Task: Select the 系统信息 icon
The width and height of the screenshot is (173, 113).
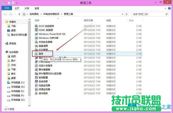Action: pos(36,82)
